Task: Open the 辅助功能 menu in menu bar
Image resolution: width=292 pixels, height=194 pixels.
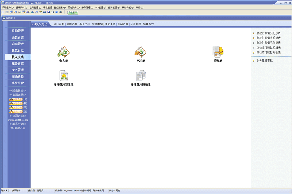Action: click(128, 8)
